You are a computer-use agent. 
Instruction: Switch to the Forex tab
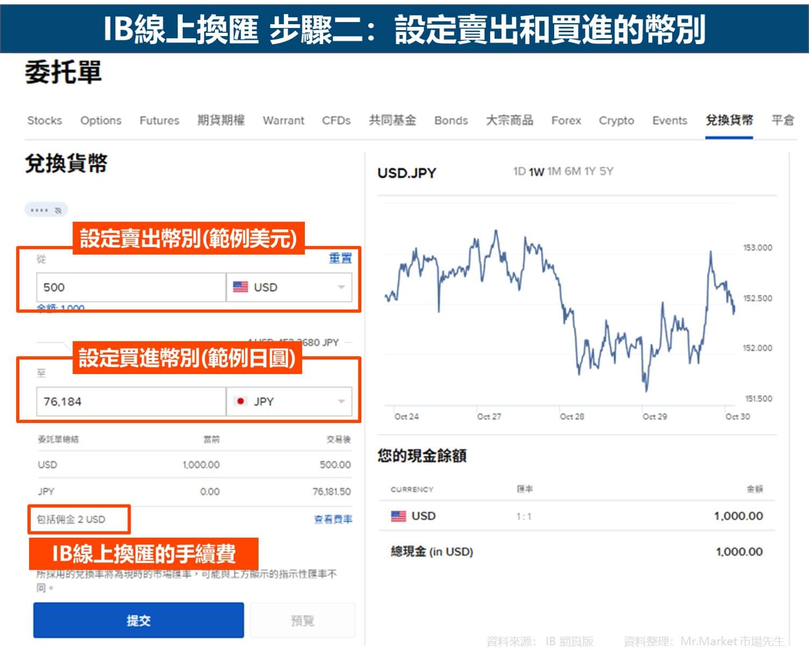[565, 120]
